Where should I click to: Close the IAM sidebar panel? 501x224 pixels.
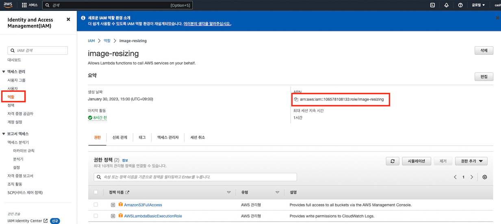click(x=68, y=19)
